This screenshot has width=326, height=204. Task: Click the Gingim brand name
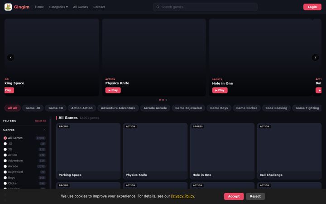pos(22,7)
